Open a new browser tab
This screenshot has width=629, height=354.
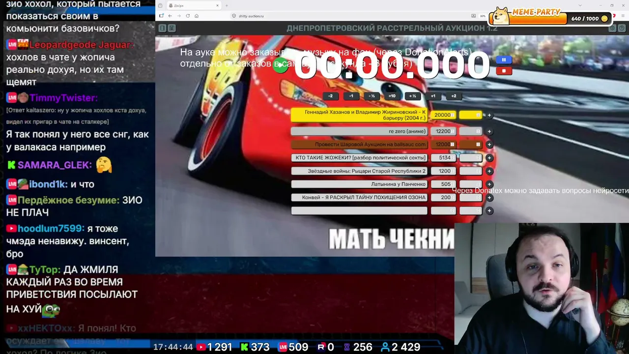[227, 5]
